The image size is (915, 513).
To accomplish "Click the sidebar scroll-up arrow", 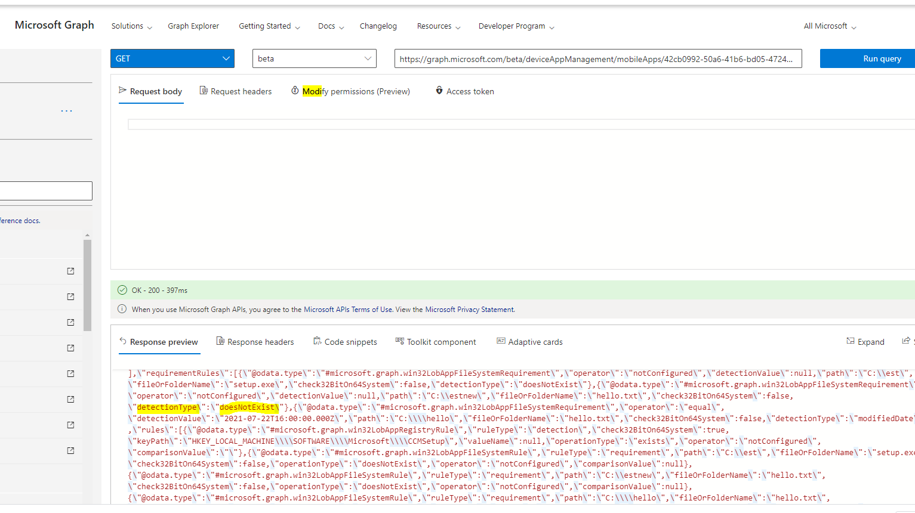I will (87, 236).
